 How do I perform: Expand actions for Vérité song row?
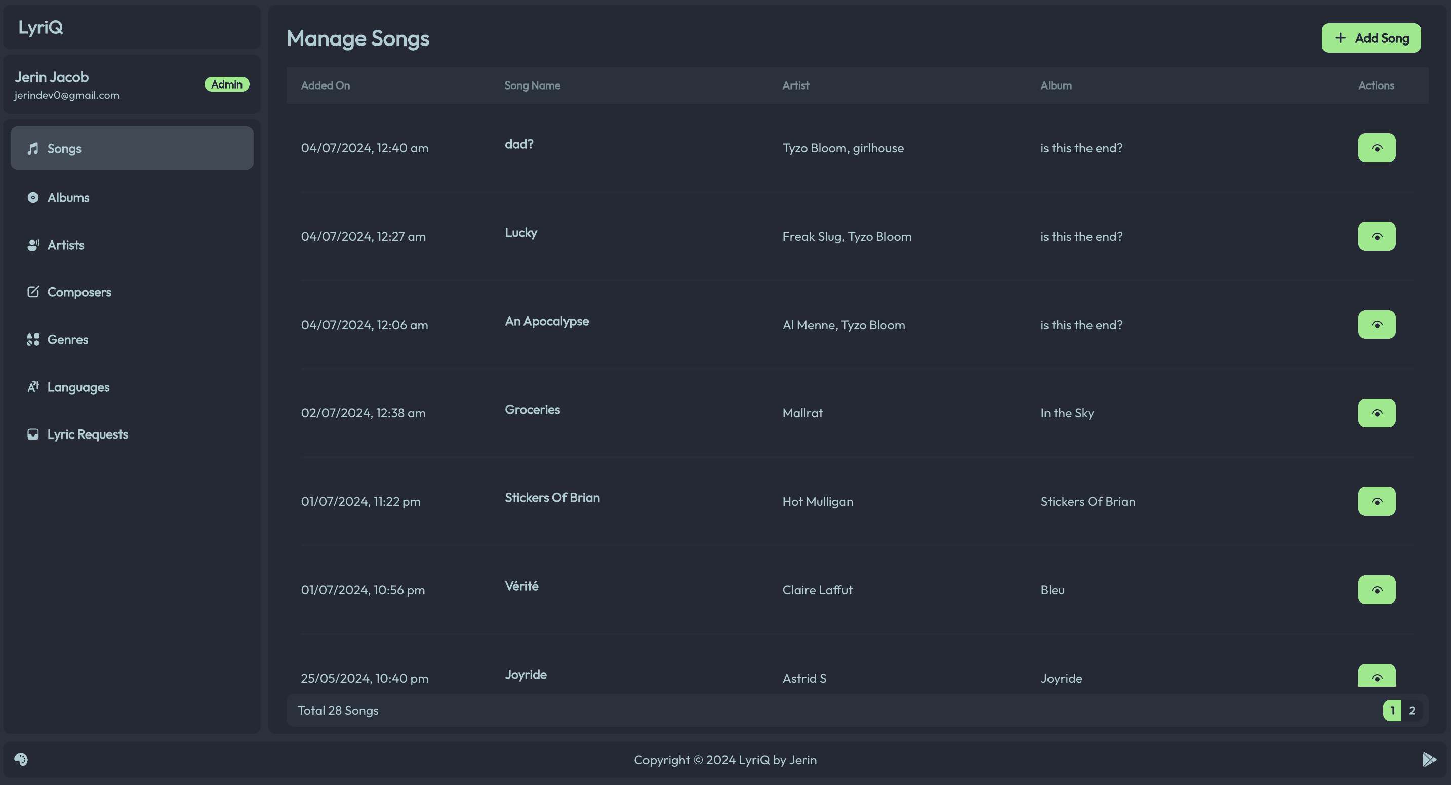[x=1377, y=590]
